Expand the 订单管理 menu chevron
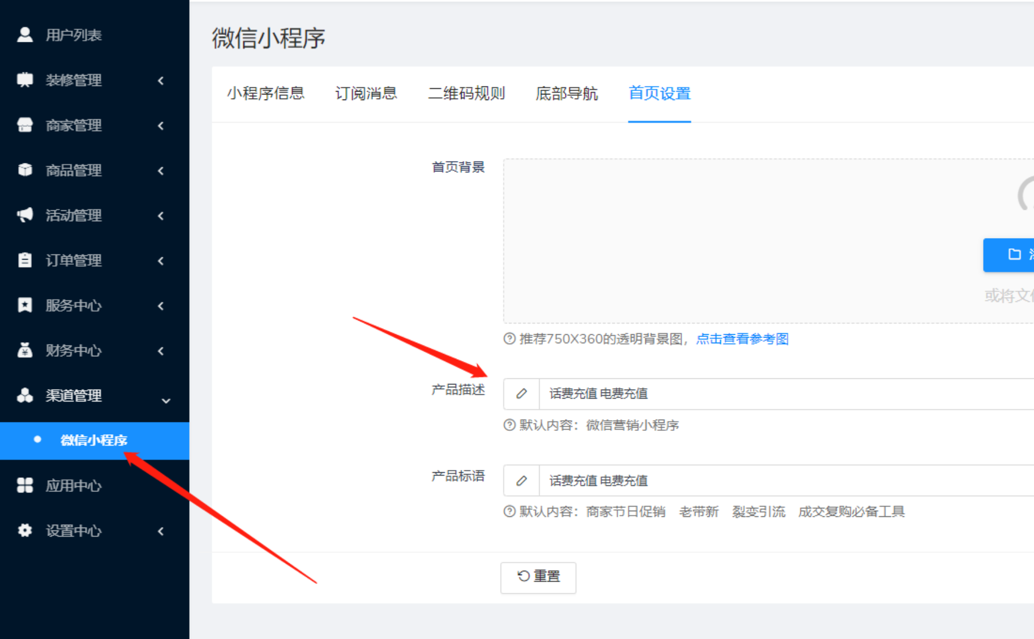This screenshot has width=1034, height=639. click(161, 261)
